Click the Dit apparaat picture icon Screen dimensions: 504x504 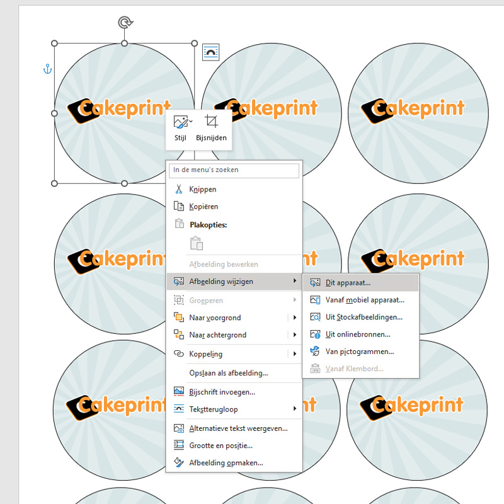tap(315, 282)
